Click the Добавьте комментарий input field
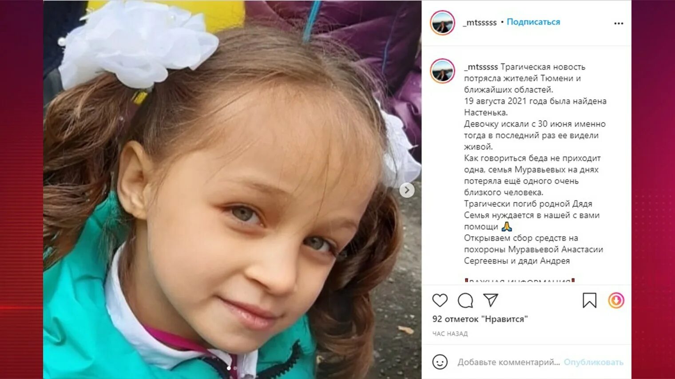The height and width of the screenshot is (379, 675). pyautogui.click(x=508, y=362)
